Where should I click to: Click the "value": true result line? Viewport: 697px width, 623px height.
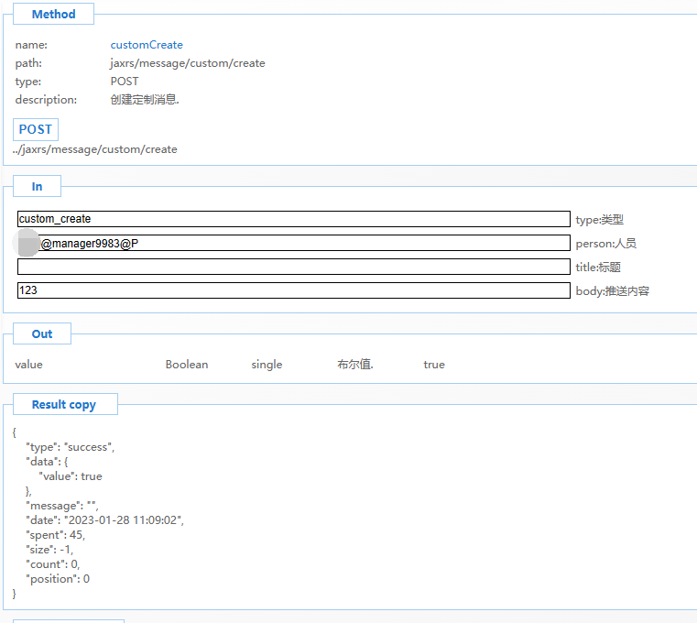coord(71,476)
